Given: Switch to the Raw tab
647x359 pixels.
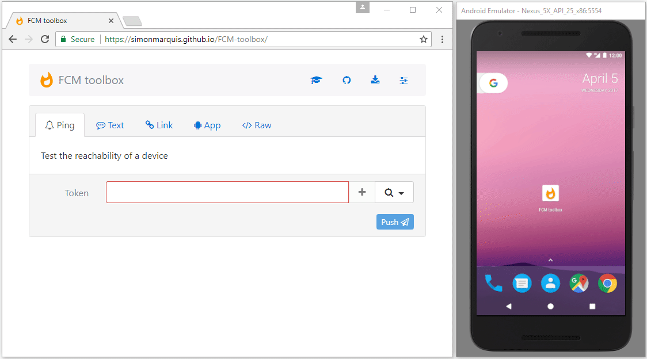Looking at the screenshot, I should [x=257, y=125].
